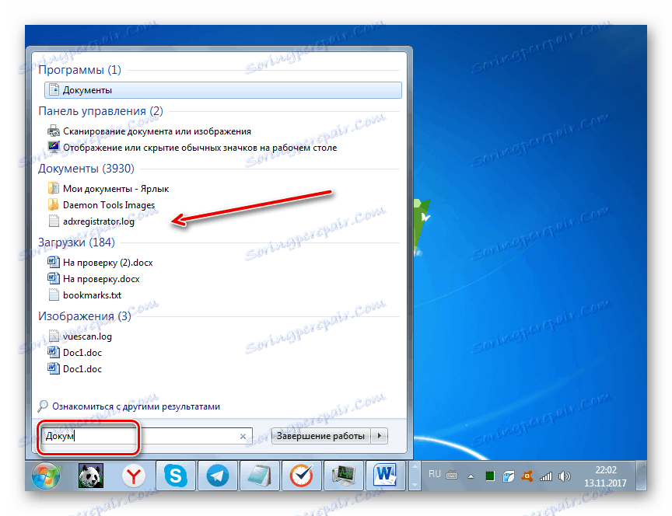672x516 pixels.
Task: Open На проверку.docx file
Action: pyautogui.click(x=101, y=278)
